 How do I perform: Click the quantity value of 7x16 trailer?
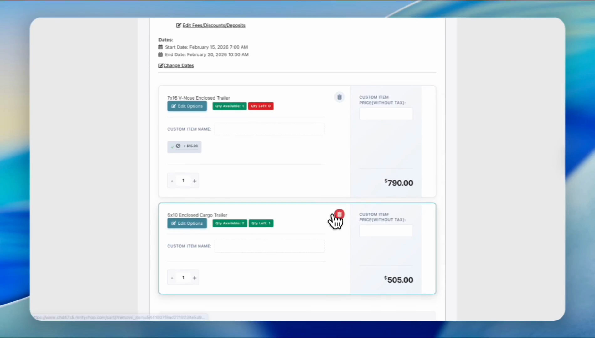tap(183, 181)
